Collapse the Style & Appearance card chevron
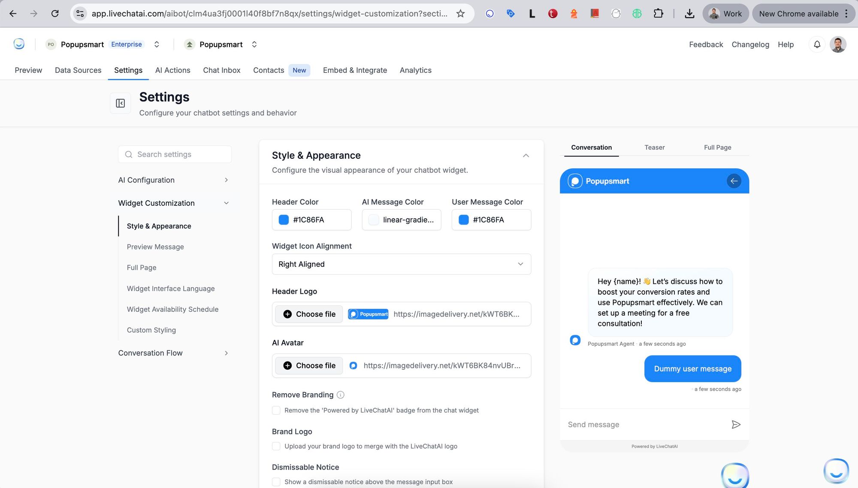 (x=526, y=155)
